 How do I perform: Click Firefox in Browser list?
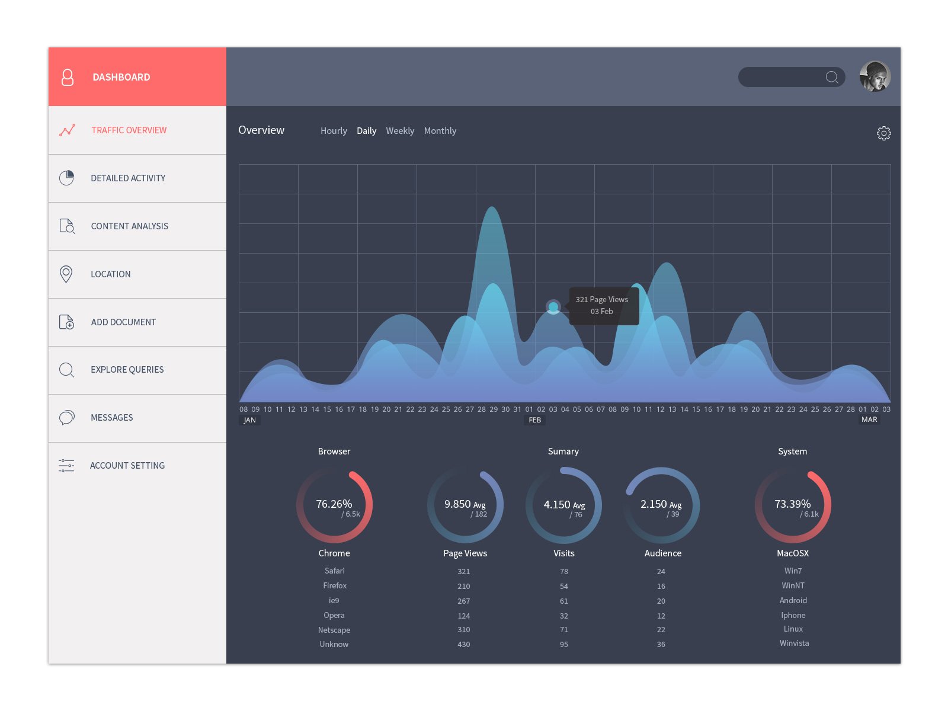click(x=335, y=586)
